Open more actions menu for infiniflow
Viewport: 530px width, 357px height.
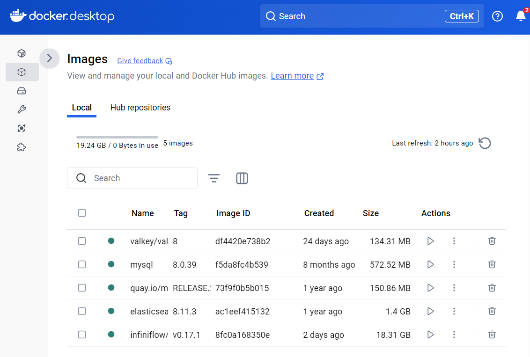point(454,335)
